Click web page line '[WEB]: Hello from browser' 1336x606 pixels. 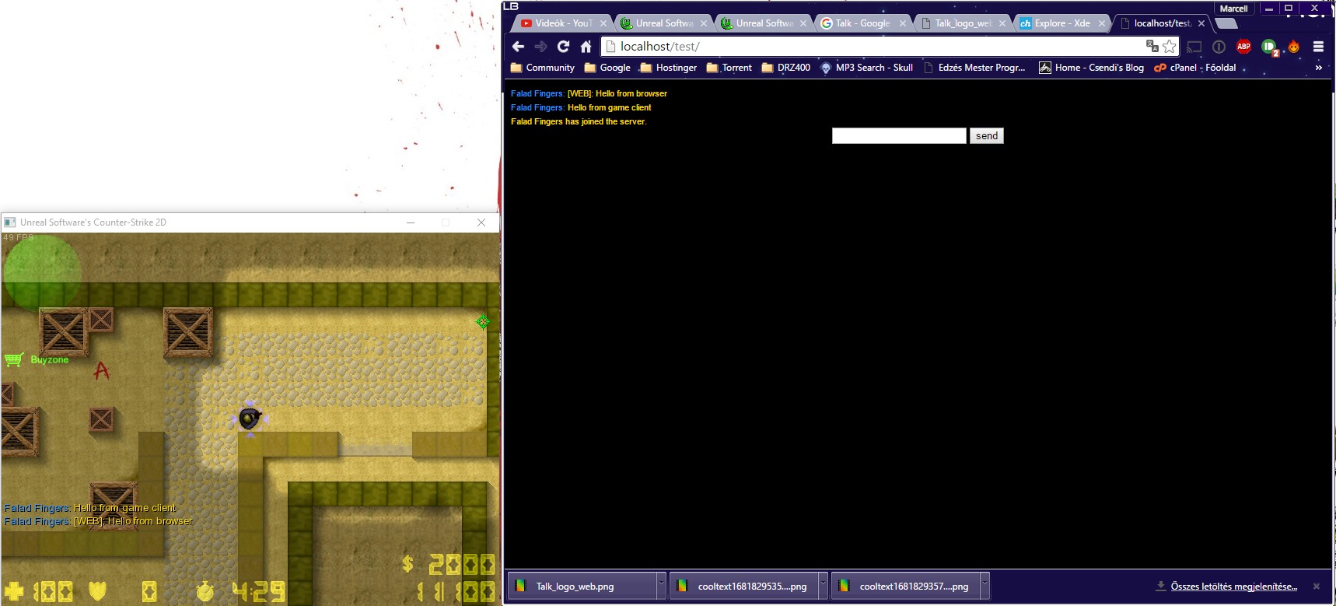(x=617, y=93)
